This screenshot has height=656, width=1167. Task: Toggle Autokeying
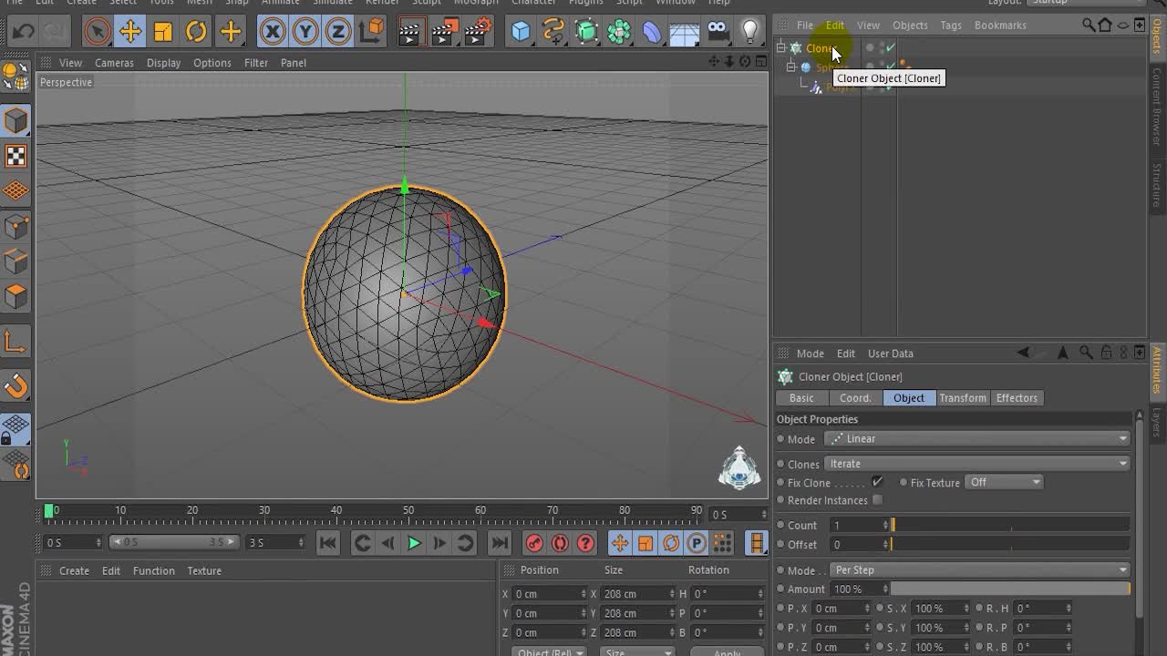click(x=560, y=544)
